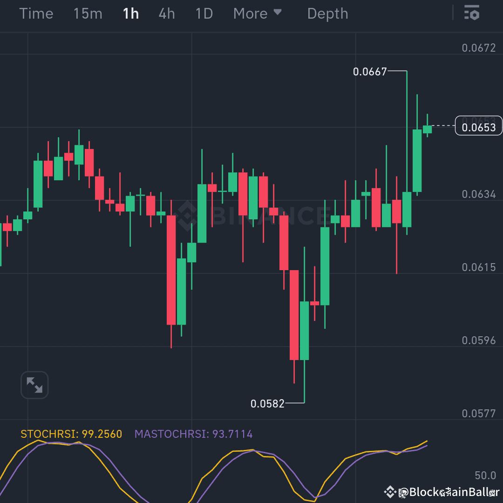Switch to the 4h candle view
This screenshot has width=503, height=503.
(x=166, y=14)
